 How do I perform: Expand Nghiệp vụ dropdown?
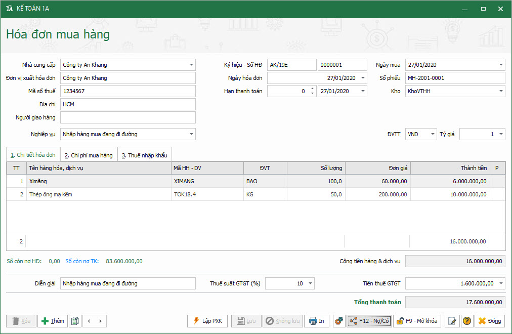(191, 134)
